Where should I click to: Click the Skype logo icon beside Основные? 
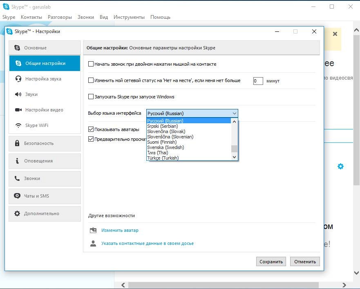point(17,48)
